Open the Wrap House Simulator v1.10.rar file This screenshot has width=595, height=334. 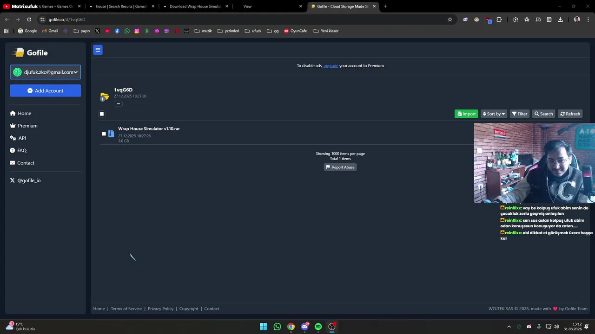click(149, 128)
